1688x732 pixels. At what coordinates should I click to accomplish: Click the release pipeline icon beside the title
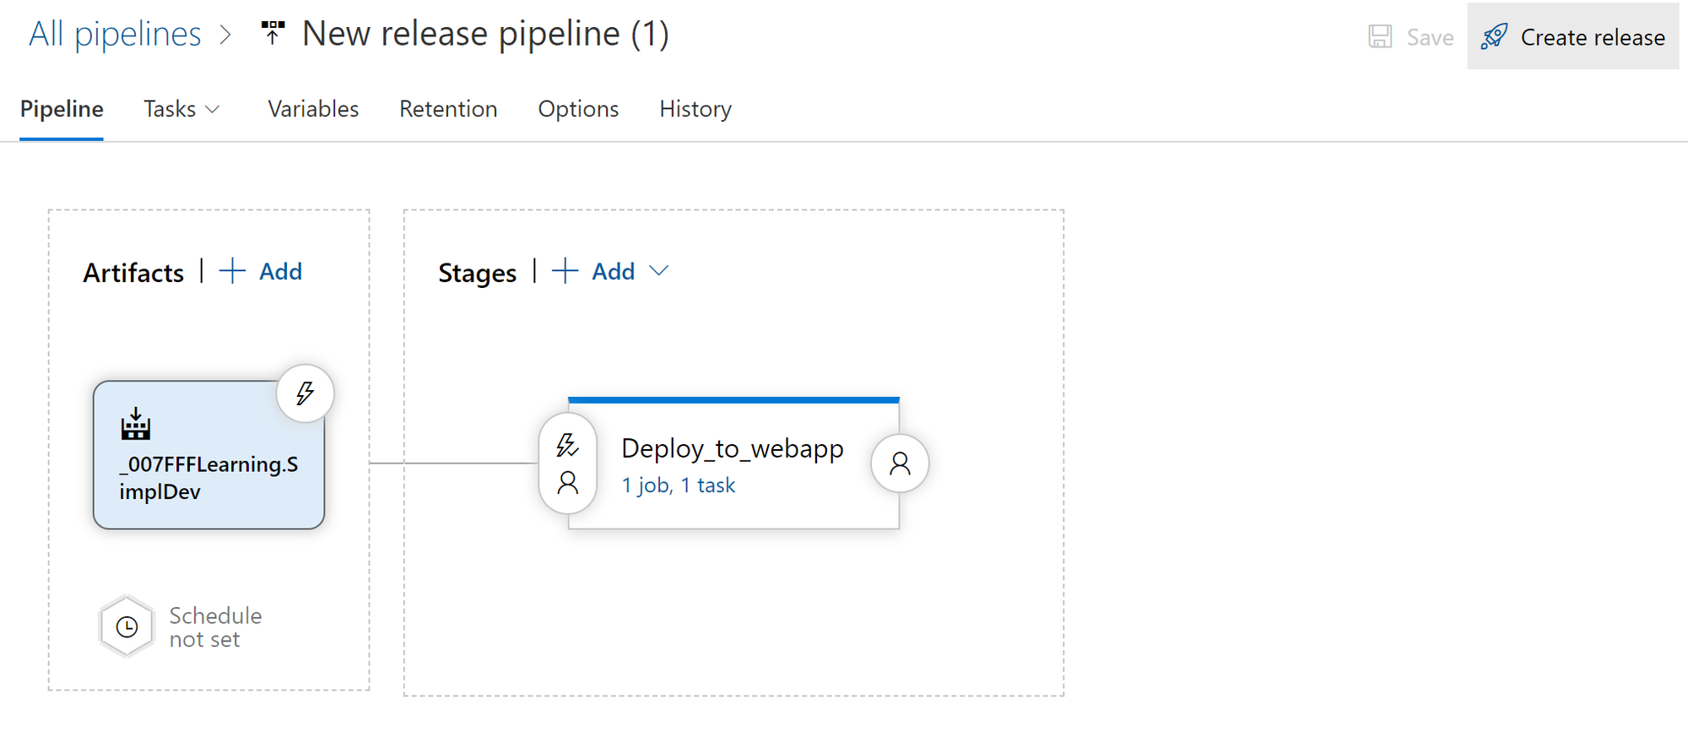[272, 34]
